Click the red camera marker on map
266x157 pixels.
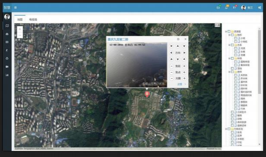pyautogui.click(x=147, y=94)
